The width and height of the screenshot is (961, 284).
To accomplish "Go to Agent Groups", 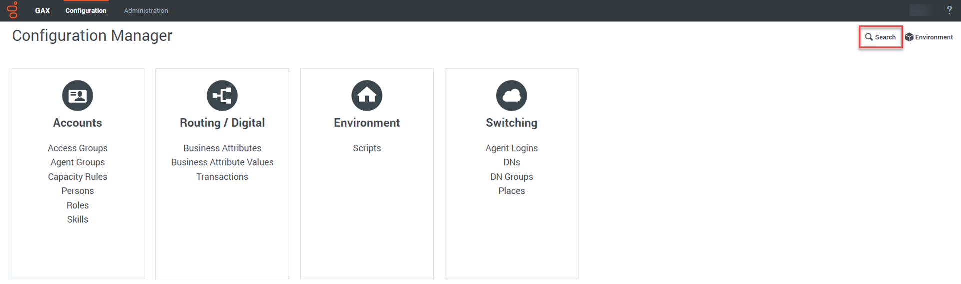I will (77, 162).
